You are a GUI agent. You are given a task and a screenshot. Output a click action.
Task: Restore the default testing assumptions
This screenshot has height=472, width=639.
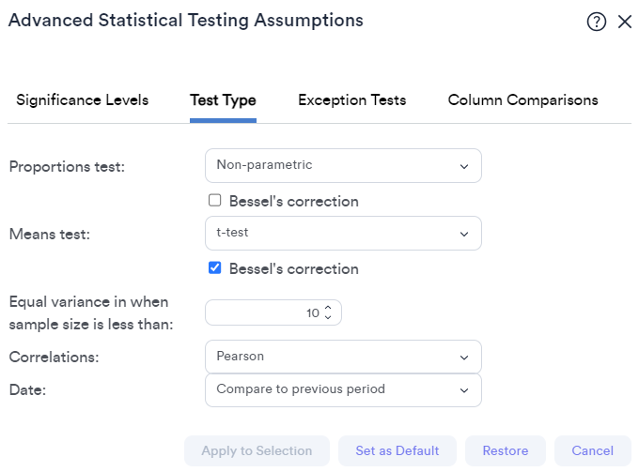click(506, 450)
